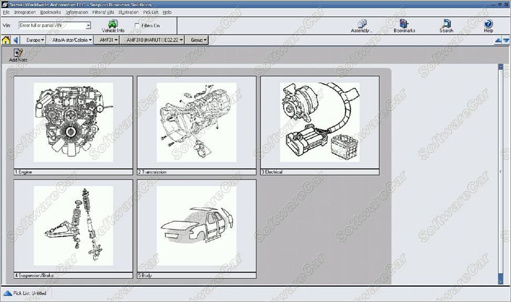Open the Group dropdown
Image resolution: width=511 pixels, height=302 pixels.
click(x=198, y=40)
